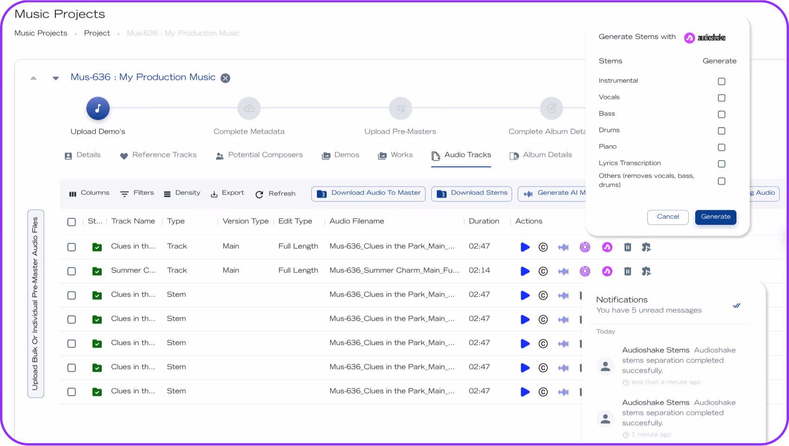This screenshot has height=446, width=789.
Task: Mark all notifications as read
Action: click(736, 305)
